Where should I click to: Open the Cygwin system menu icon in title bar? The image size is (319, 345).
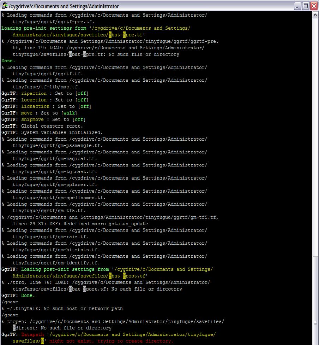pos(5,6)
